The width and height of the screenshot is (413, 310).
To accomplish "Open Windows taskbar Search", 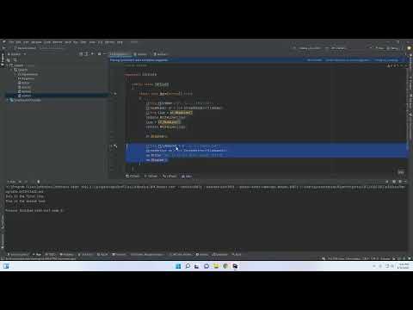I will (x=188, y=266).
